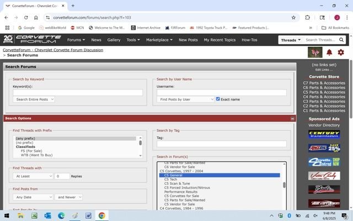
Task: Open user avatar thumbnail in header
Action: coord(315,52)
